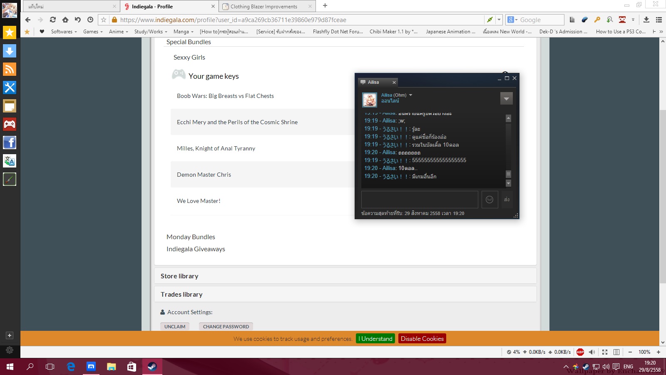Click the address bar URL field
This screenshot has width=666, height=375.
click(x=301, y=20)
